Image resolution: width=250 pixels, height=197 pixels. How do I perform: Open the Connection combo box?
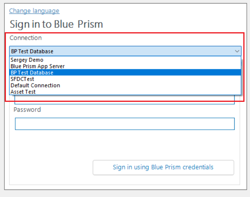click(x=118, y=51)
